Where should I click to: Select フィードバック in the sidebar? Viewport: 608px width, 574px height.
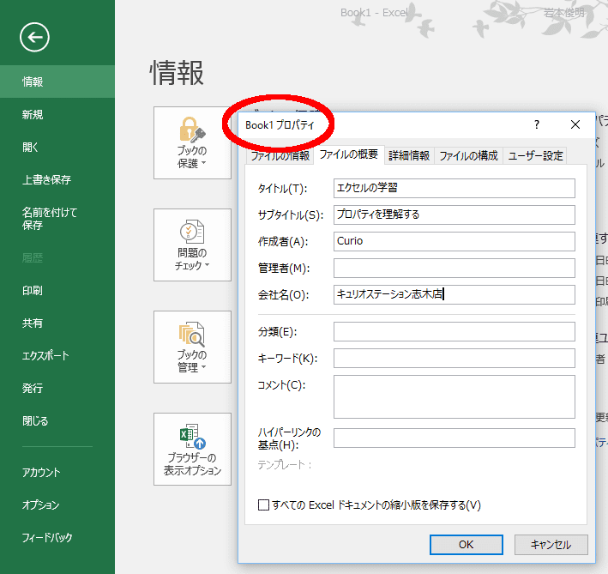coord(57,538)
